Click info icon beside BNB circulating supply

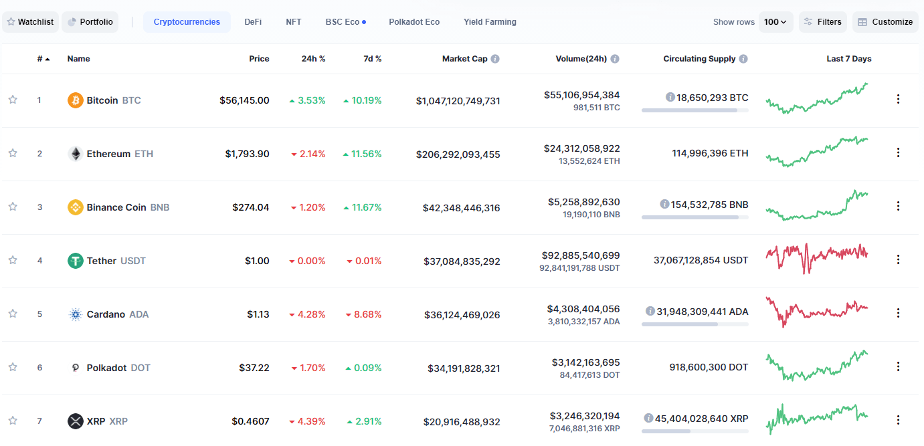coord(664,204)
